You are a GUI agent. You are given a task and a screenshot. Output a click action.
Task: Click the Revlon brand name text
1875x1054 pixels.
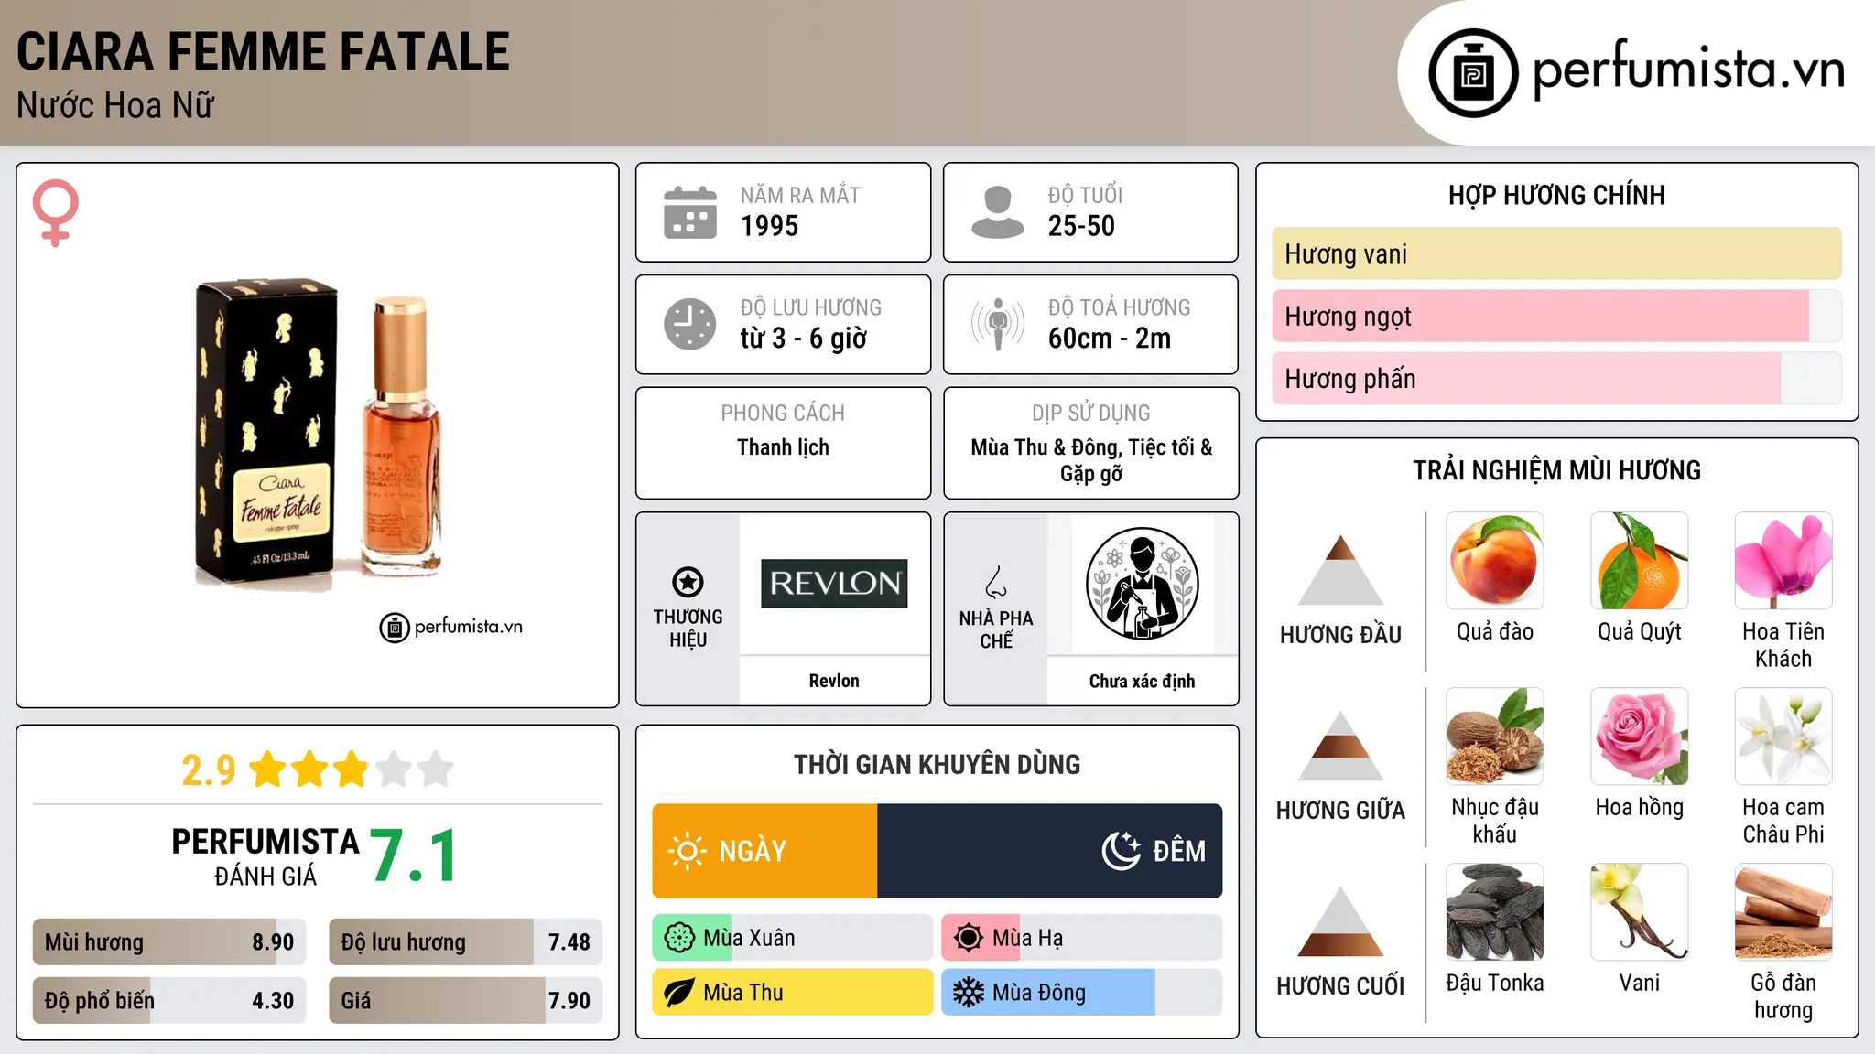pos(834,681)
